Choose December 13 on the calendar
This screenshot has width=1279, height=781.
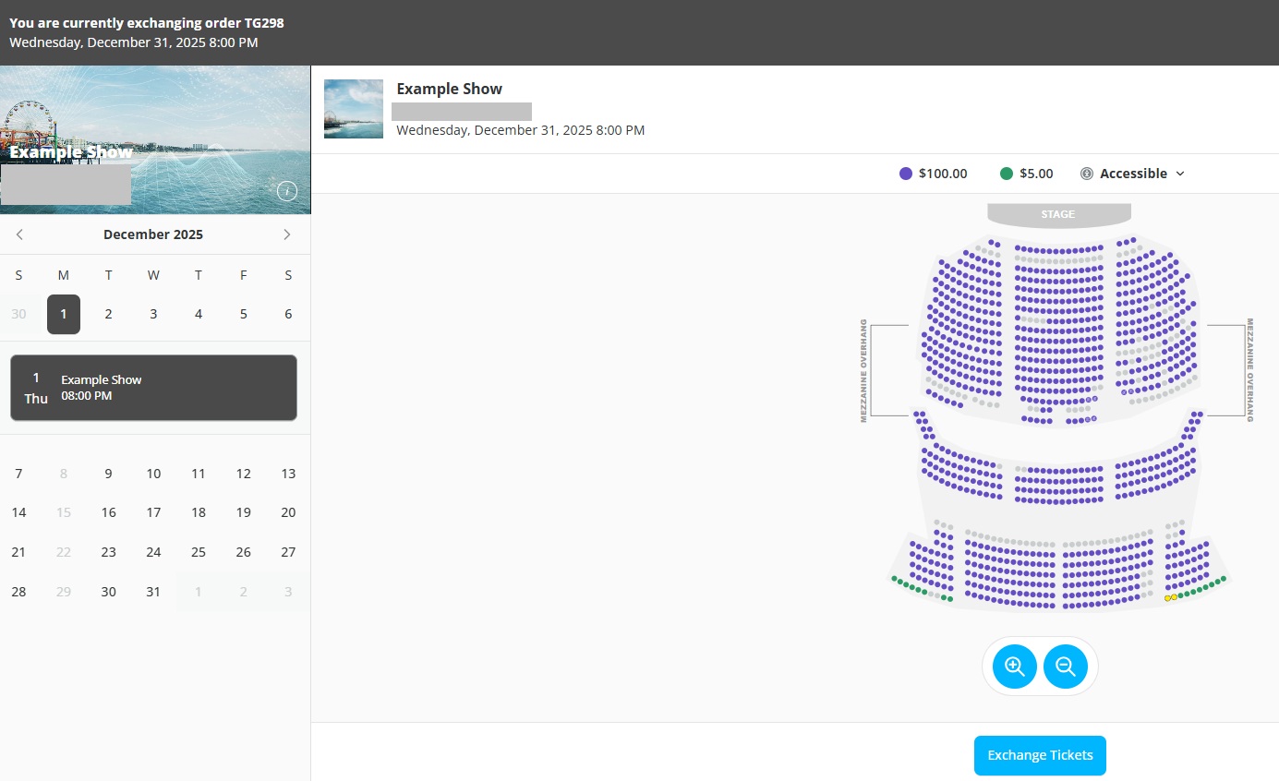coord(288,474)
